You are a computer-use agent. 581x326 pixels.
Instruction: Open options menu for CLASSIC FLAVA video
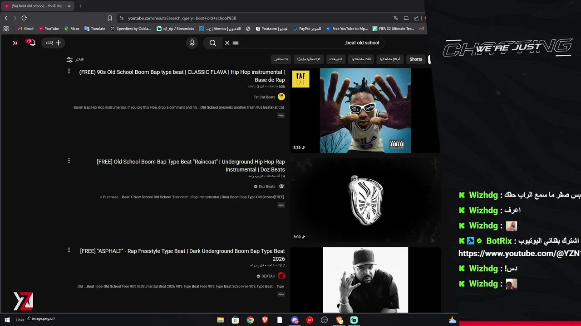click(x=69, y=71)
